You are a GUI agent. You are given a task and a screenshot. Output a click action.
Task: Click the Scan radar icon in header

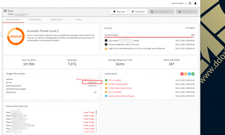click(x=5, y=11)
